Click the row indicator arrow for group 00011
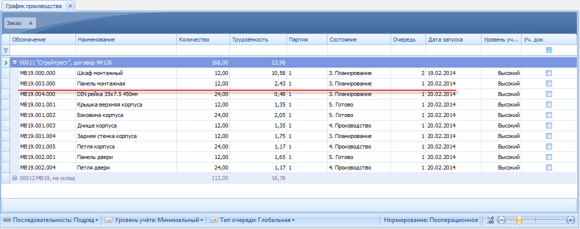The width and height of the screenshot is (580, 229). (5, 62)
